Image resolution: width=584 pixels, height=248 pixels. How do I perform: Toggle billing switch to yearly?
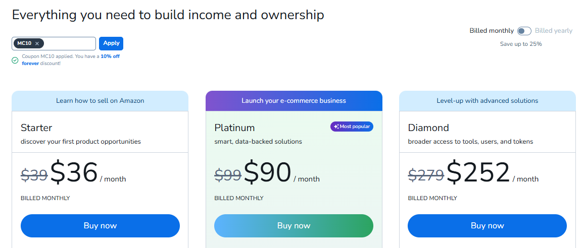coord(524,31)
